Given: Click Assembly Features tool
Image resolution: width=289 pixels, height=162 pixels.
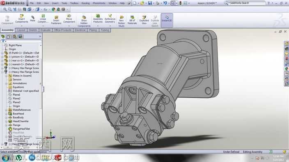Looking at the screenshot, I should pyautogui.click(x=98, y=19).
